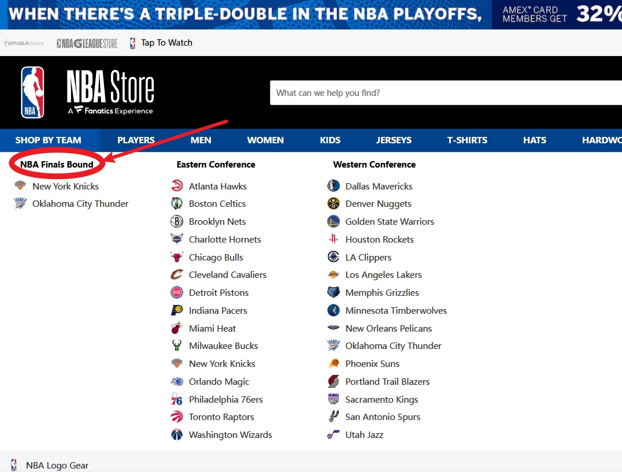Screen dimensions: 622x472
Task: Click the Philadelphia 76ers logo icon
Action: (177, 399)
